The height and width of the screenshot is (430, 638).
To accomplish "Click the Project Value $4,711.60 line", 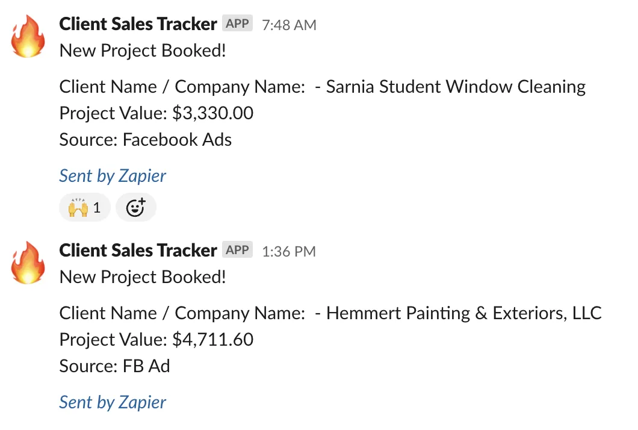I will click(156, 340).
